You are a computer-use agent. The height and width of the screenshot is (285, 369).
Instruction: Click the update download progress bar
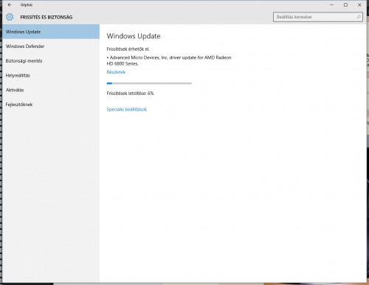tap(149, 83)
